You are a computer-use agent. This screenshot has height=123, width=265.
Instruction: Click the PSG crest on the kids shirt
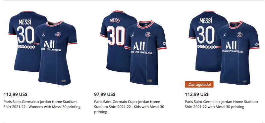coord(148,35)
